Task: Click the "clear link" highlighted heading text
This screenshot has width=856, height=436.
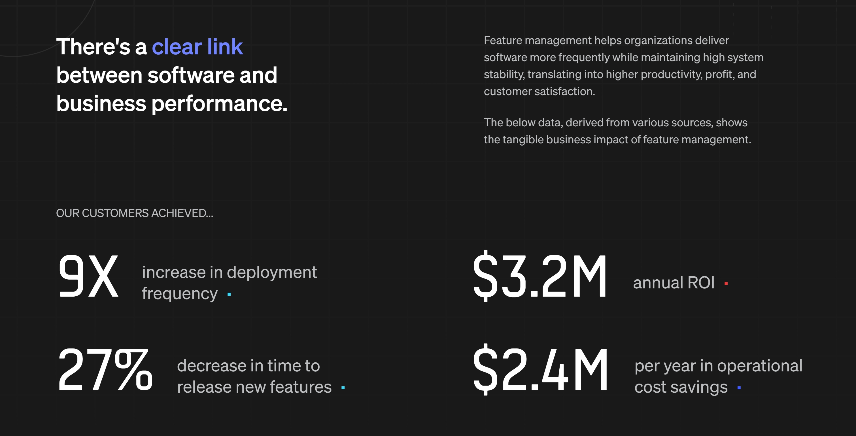Action: (197, 47)
